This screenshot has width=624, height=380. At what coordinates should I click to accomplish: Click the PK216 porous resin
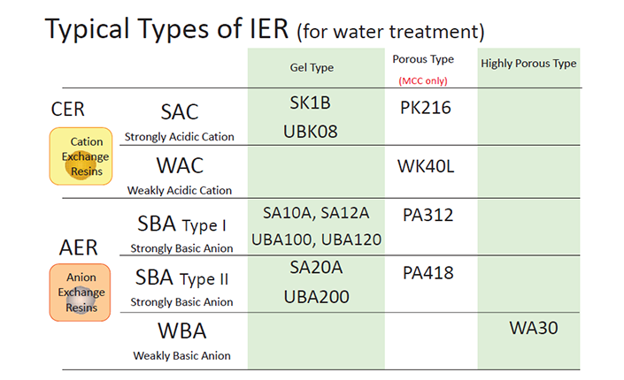coord(426,108)
